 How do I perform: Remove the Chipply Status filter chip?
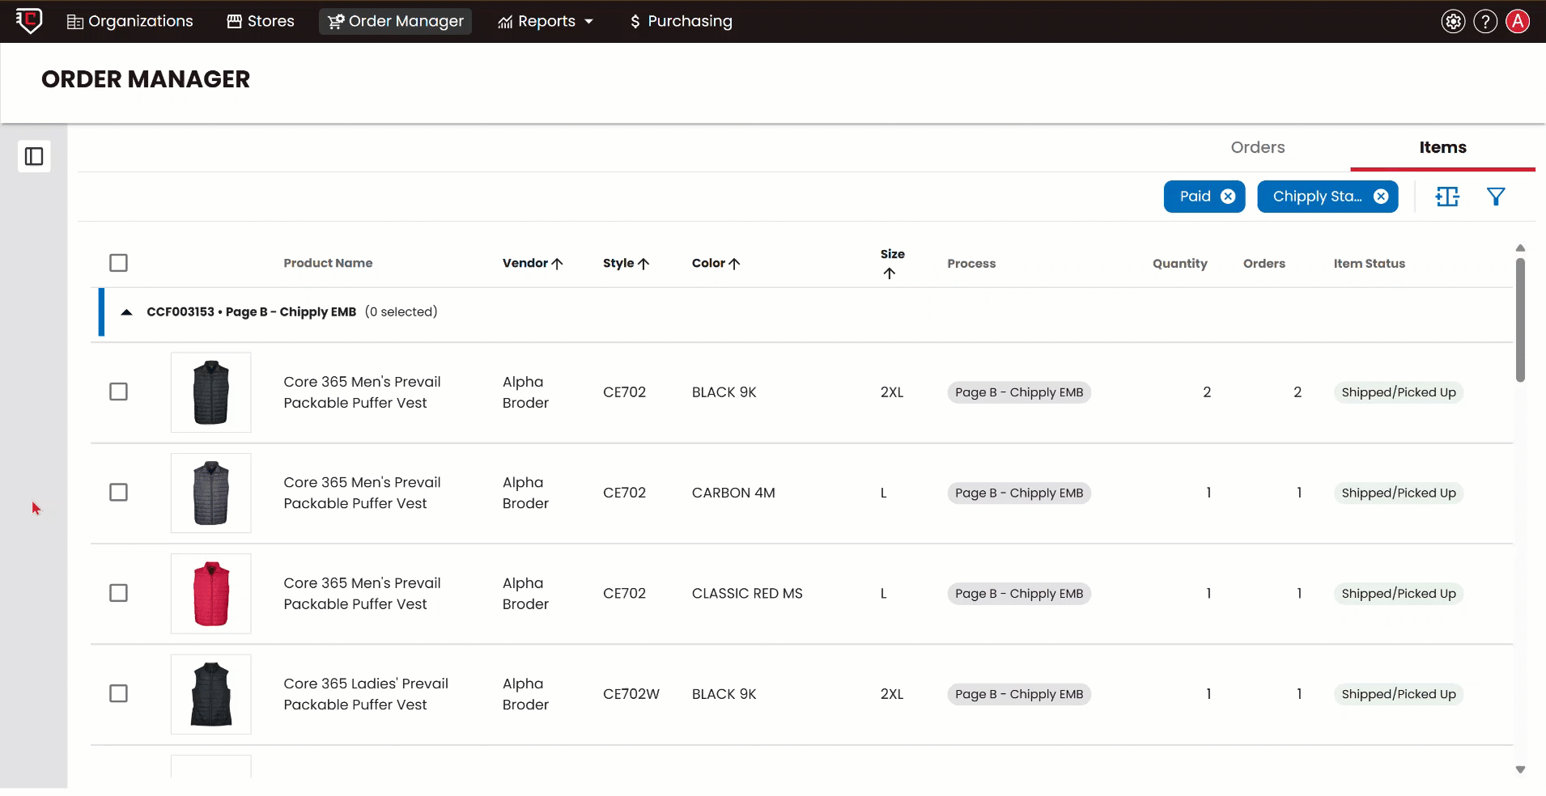[x=1381, y=197]
